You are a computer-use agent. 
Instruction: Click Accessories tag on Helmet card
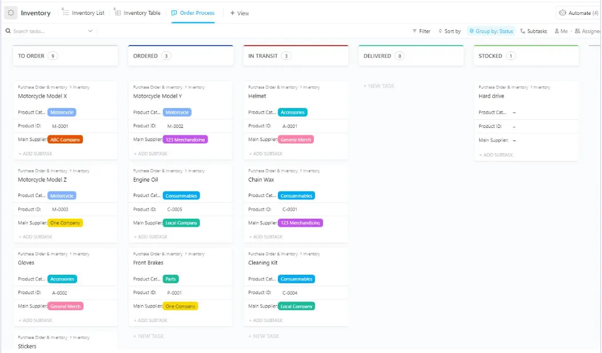tap(293, 113)
